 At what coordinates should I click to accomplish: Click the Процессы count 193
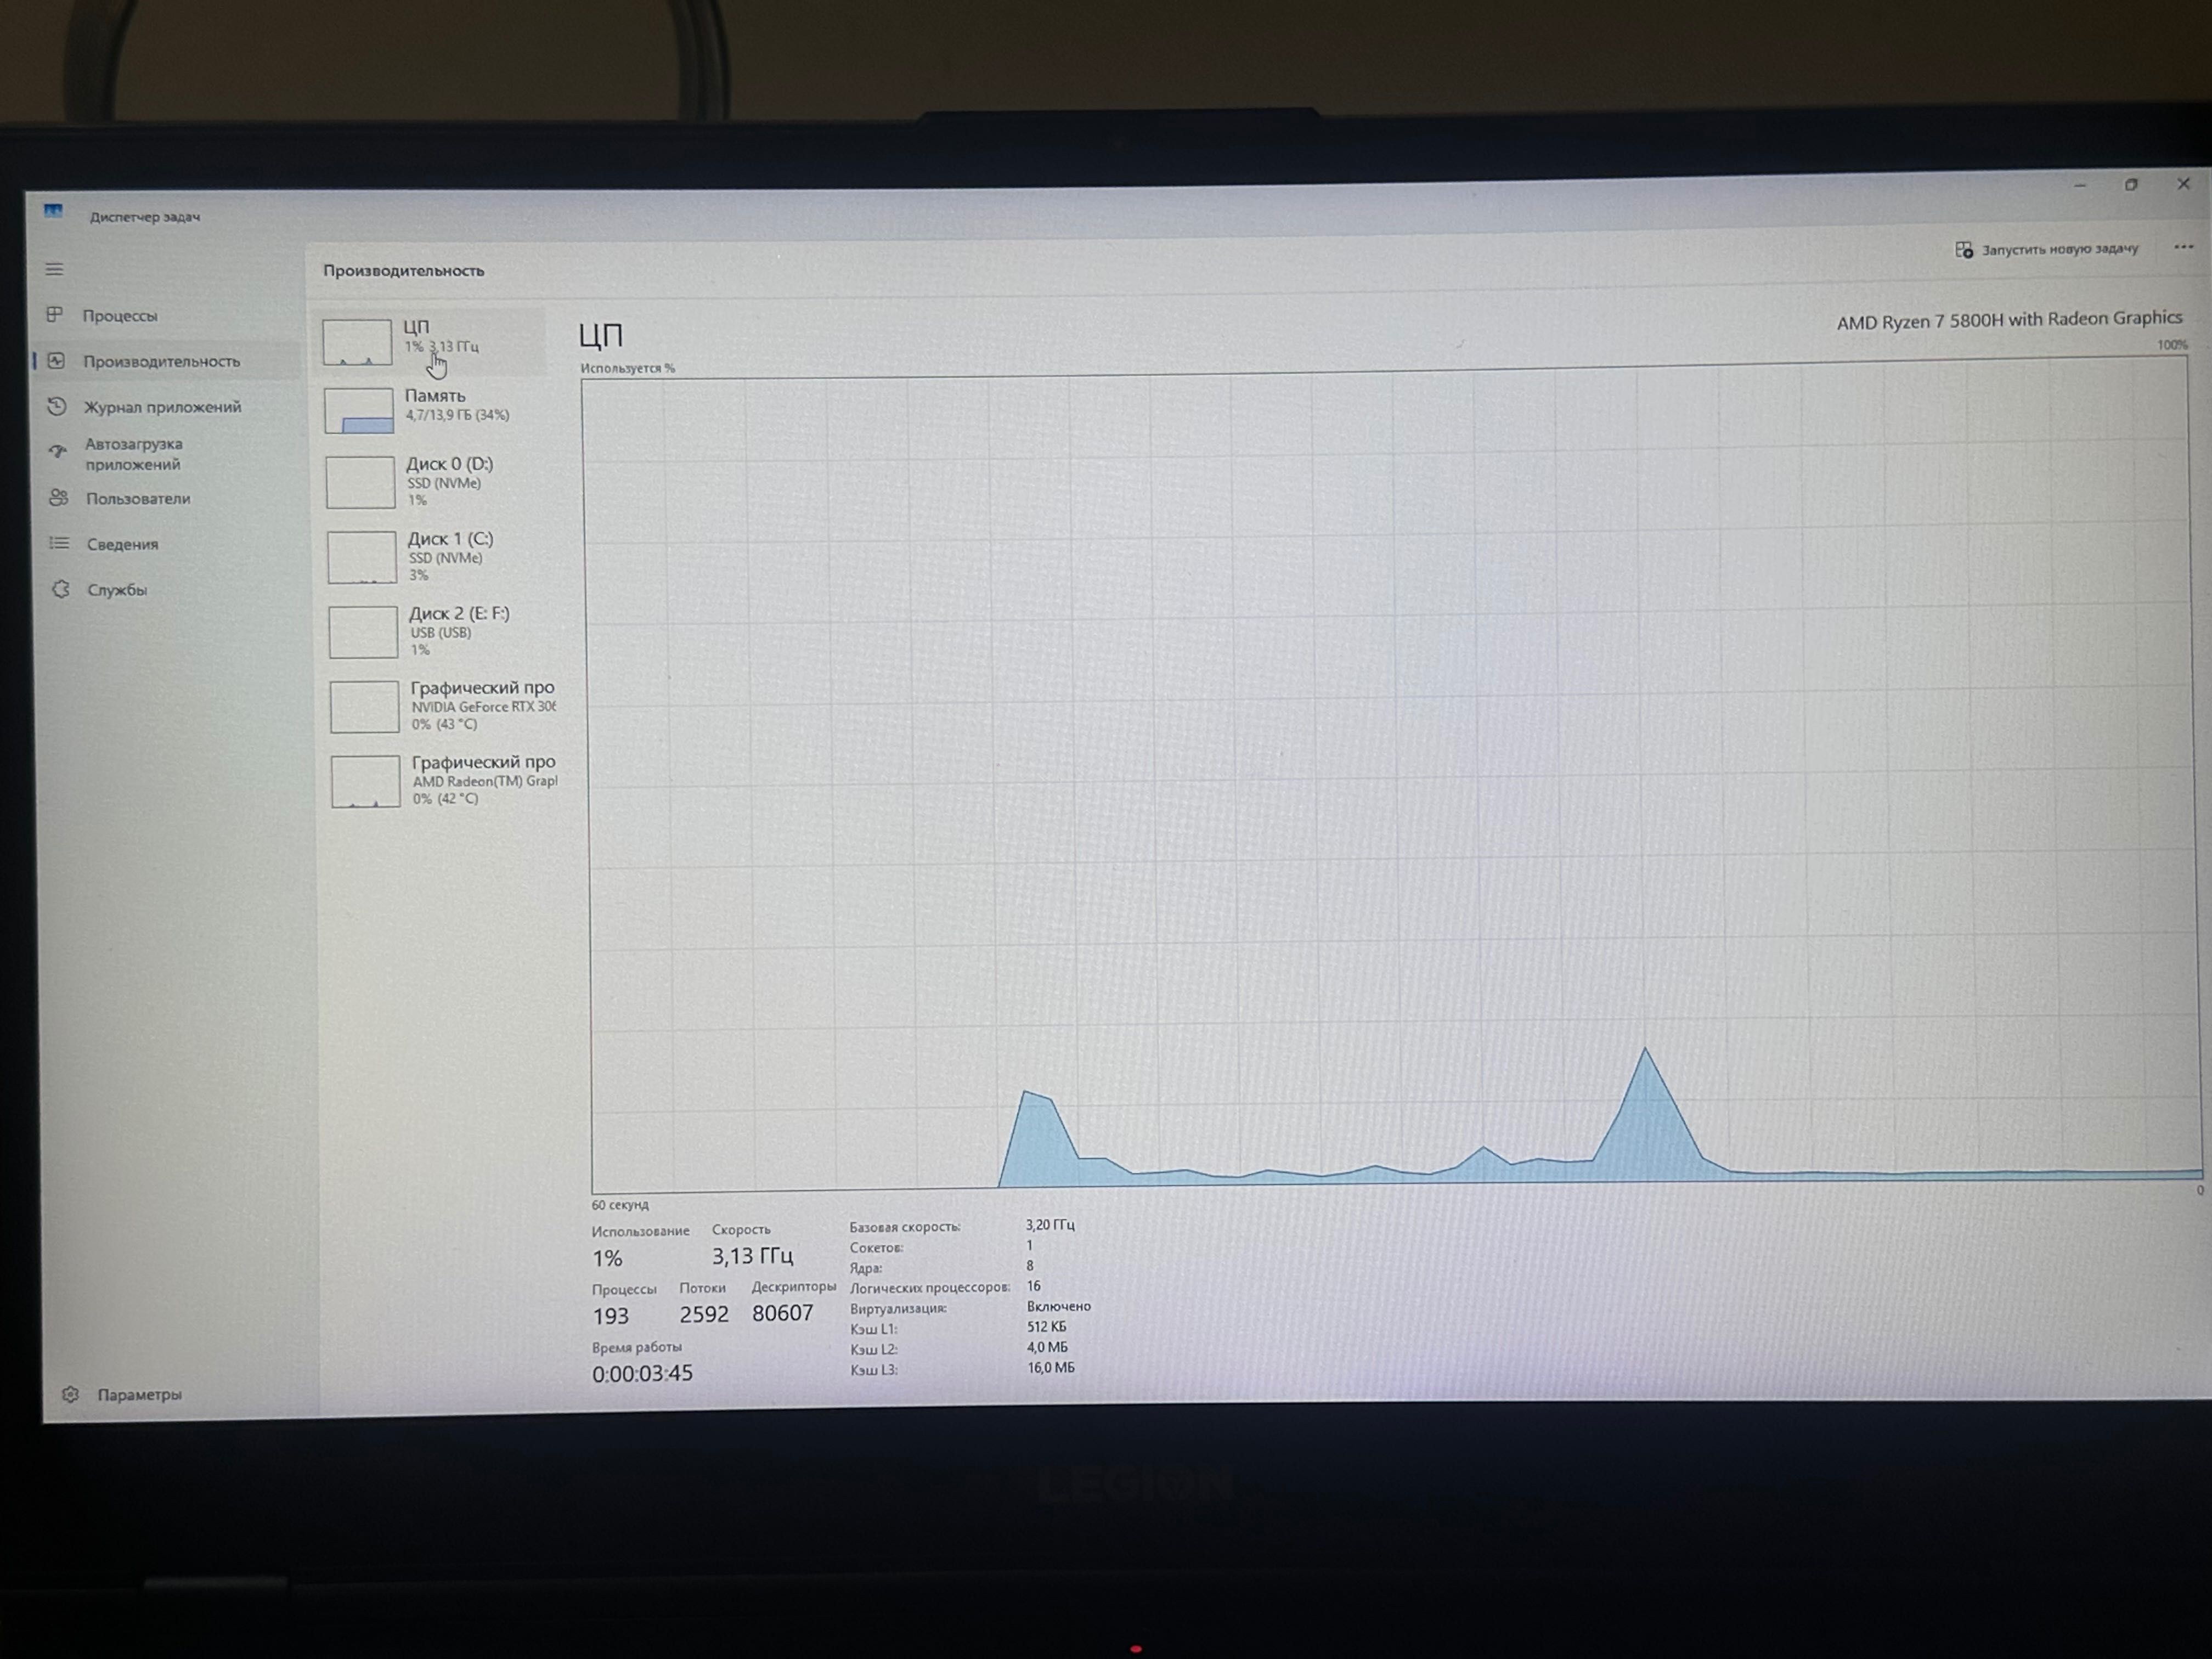(x=610, y=1316)
